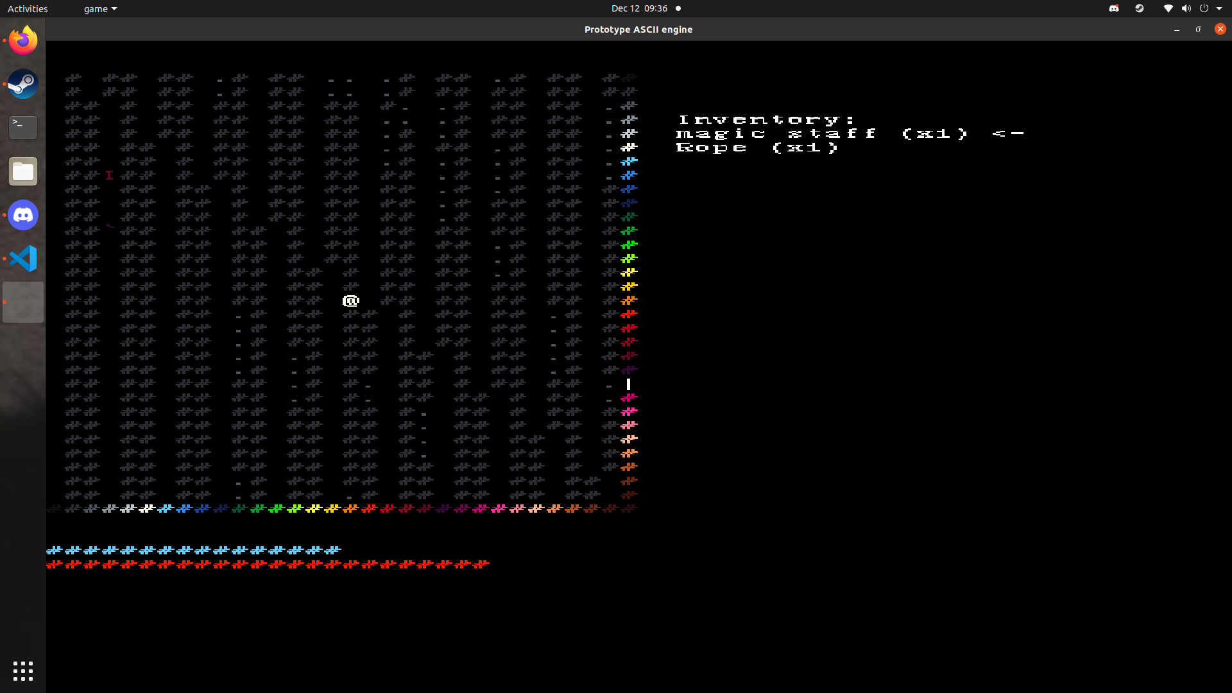1232x693 pixels.
Task: Select the Rope (x1) inventory line
Action: pyautogui.click(x=757, y=148)
